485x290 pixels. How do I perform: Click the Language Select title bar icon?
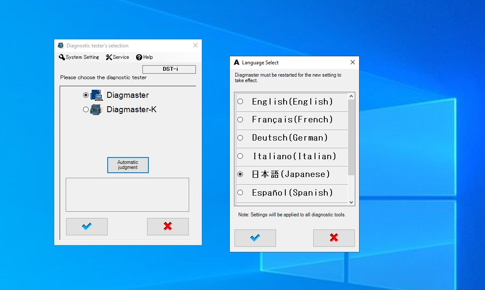(237, 62)
